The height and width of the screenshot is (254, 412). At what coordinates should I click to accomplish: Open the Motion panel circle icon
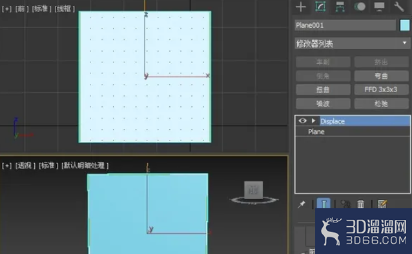pos(360,6)
